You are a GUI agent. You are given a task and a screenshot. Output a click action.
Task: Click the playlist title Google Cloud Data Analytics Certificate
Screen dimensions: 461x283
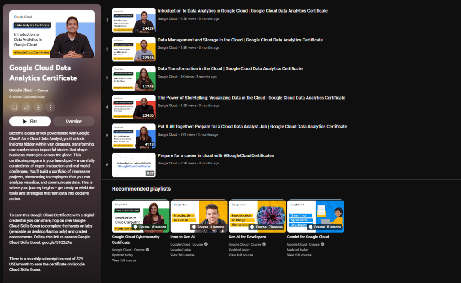(x=43, y=73)
